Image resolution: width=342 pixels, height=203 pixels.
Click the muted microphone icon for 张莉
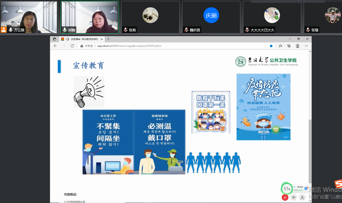pos(125,30)
